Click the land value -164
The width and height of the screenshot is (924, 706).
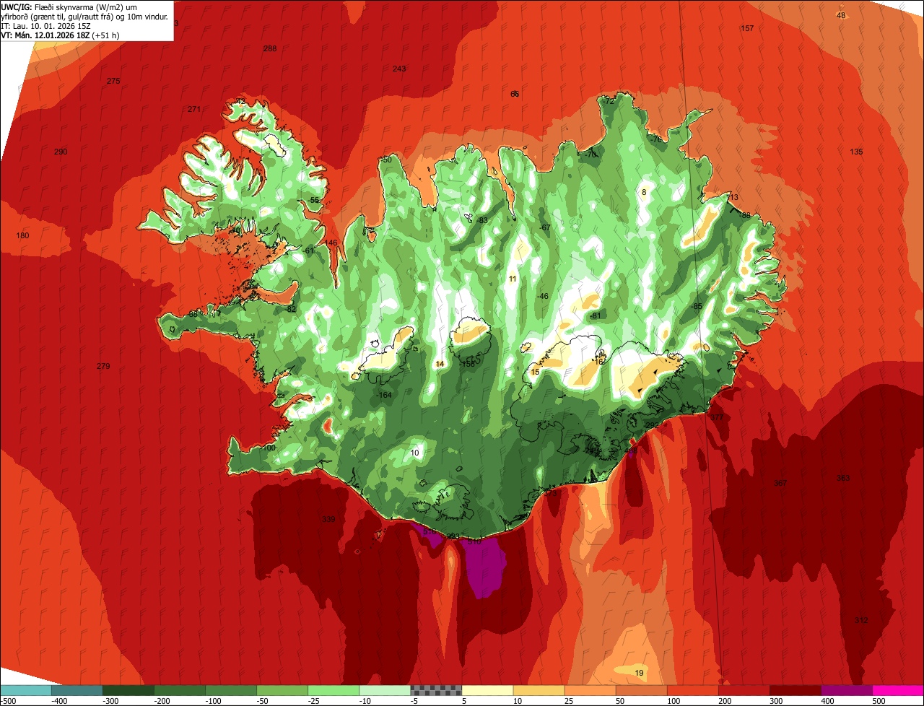click(384, 395)
